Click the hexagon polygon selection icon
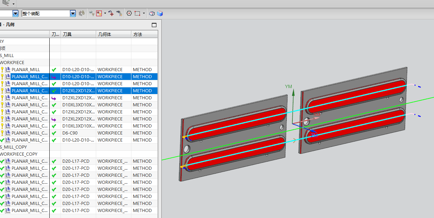This screenshot has height=218, width=434. click(129, 13)
